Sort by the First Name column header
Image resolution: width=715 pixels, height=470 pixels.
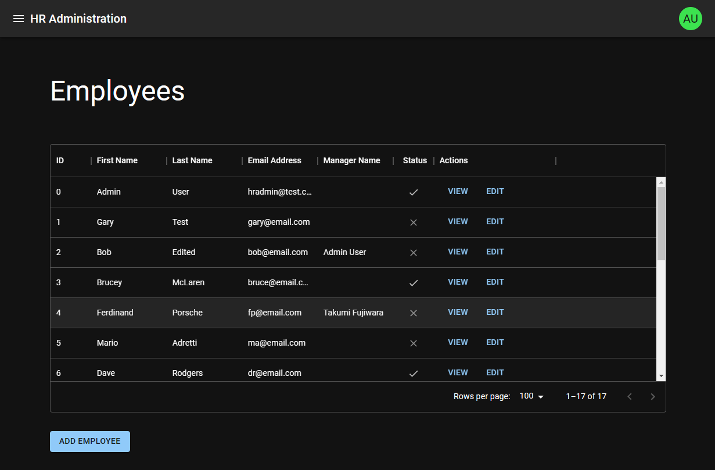tap(117, 160)
